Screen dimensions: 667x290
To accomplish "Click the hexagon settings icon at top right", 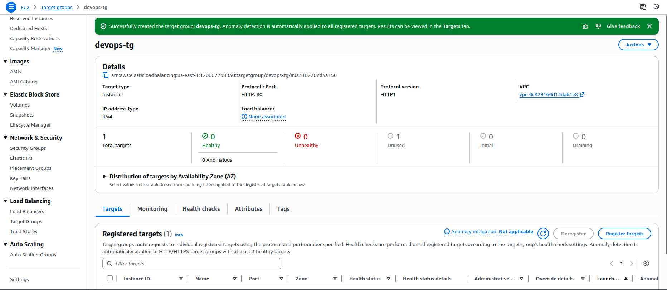I will click(x=656, y=6).
